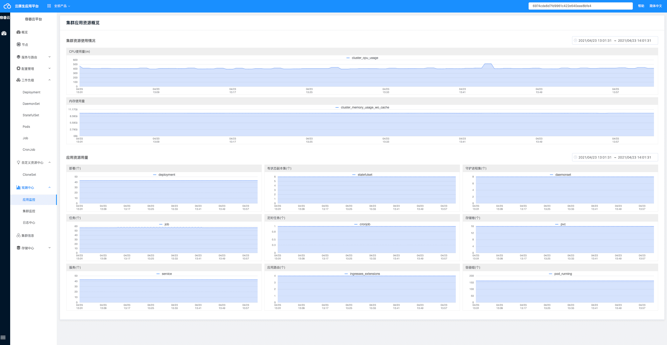Click clock icon in application resource date range

pos(575,157)
